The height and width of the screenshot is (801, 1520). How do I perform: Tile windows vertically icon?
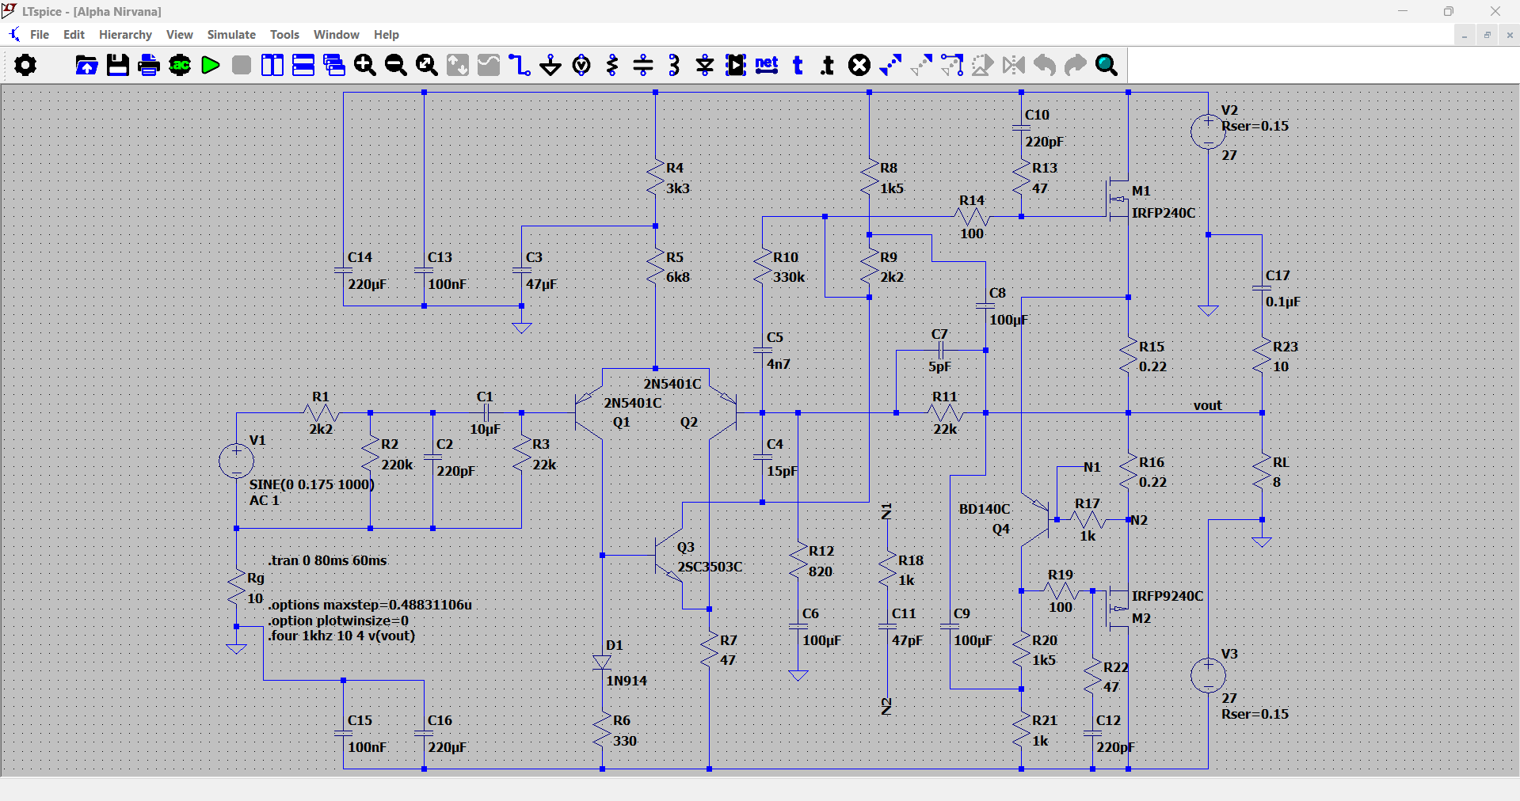pyautogui.click(x=272, y=65)
